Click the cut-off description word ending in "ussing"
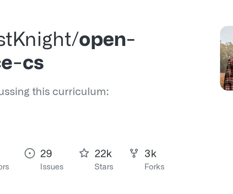The height and width of the screenshot is (194, 233). pos(15,92)
